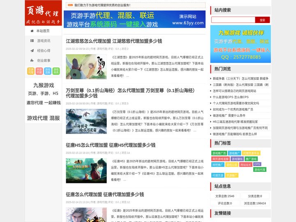Open hot link 怎样可以搭建自己的网页游戏网站
296x222 pixels.
click(x=234, y=91)
